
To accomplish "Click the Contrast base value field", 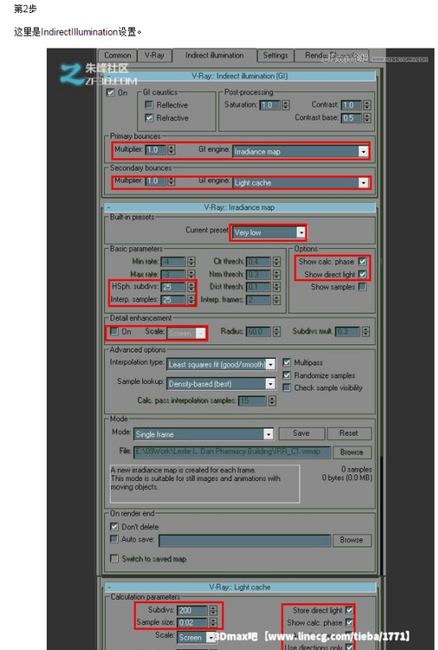I will tap(351, 118).
